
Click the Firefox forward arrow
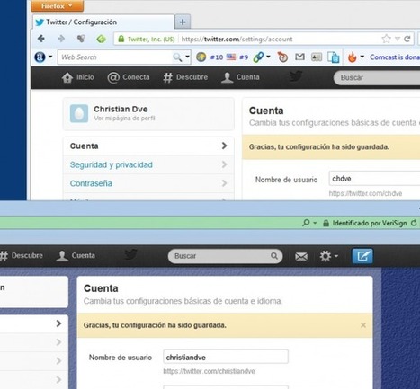[61, 39]
